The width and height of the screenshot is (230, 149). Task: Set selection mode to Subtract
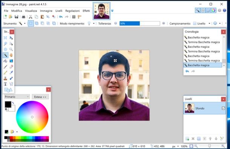(42, 23)
